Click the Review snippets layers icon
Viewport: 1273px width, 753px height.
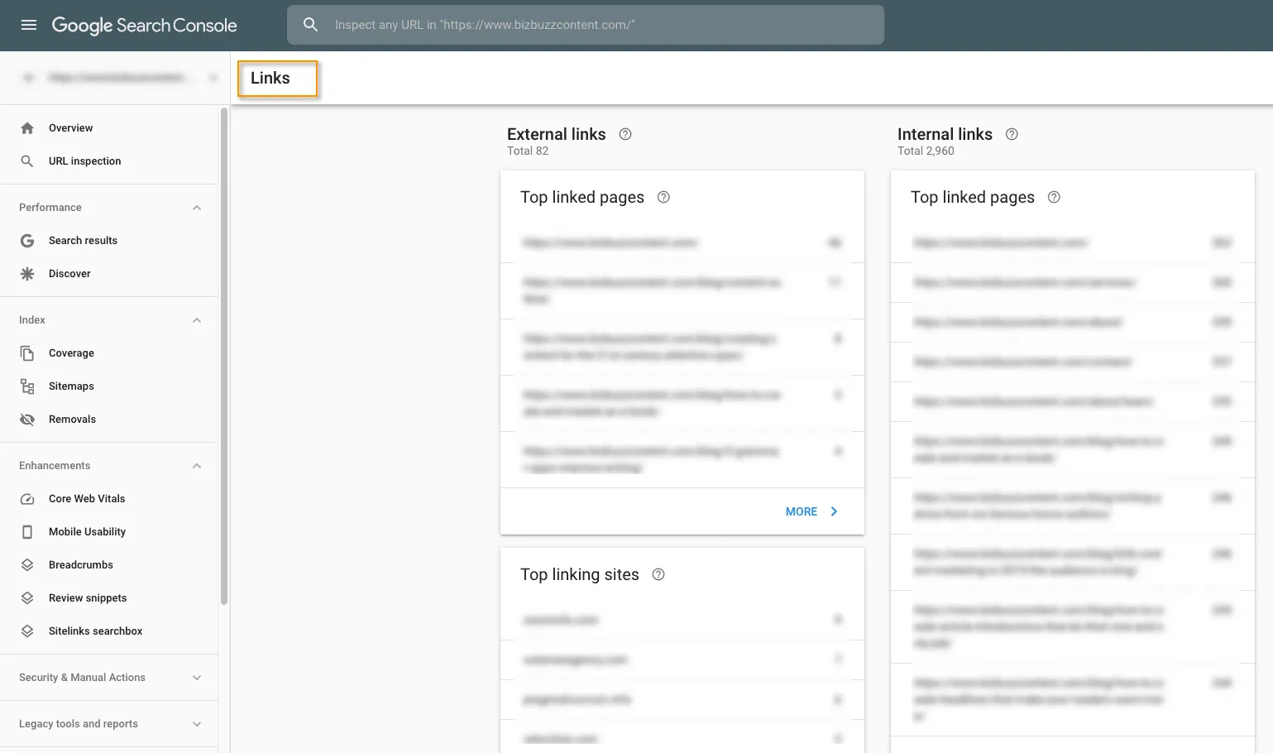pyautogui.click(x=27, y=598)
